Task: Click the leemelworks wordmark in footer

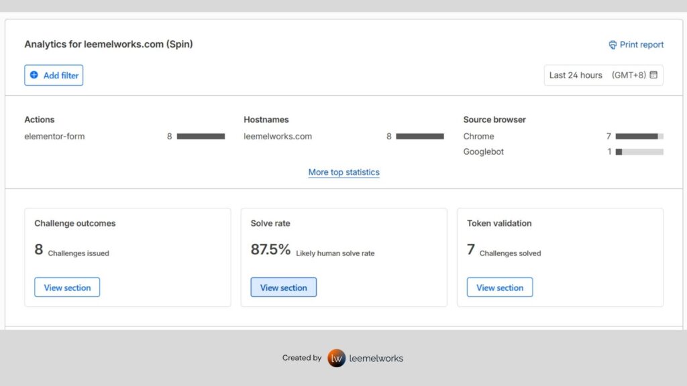Action: coord(376,359)
